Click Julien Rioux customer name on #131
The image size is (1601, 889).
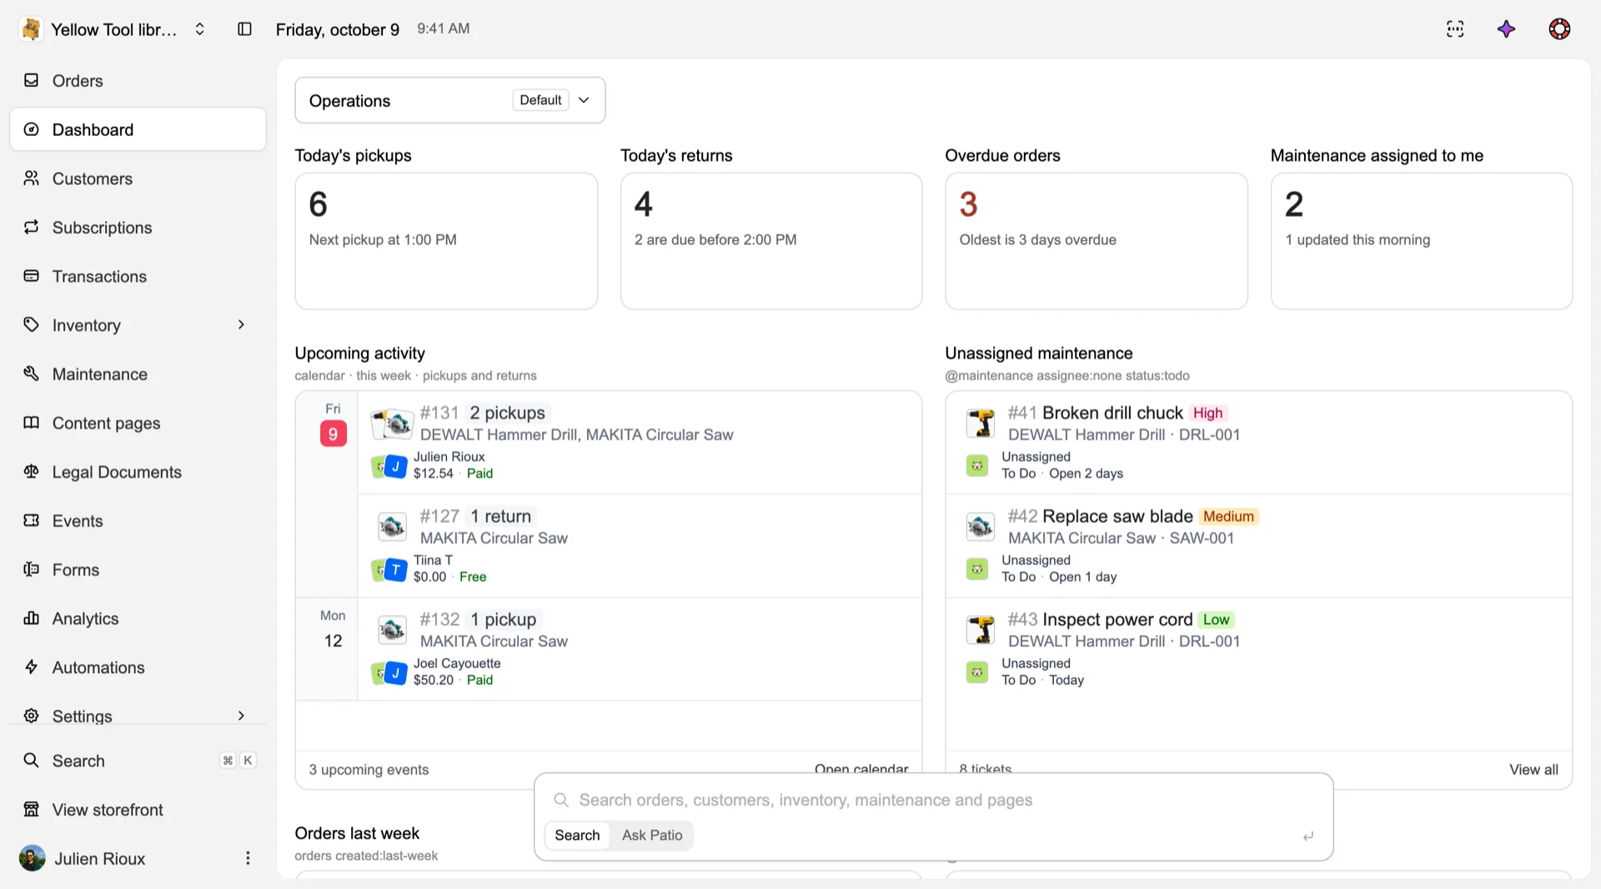click(449, 457)
